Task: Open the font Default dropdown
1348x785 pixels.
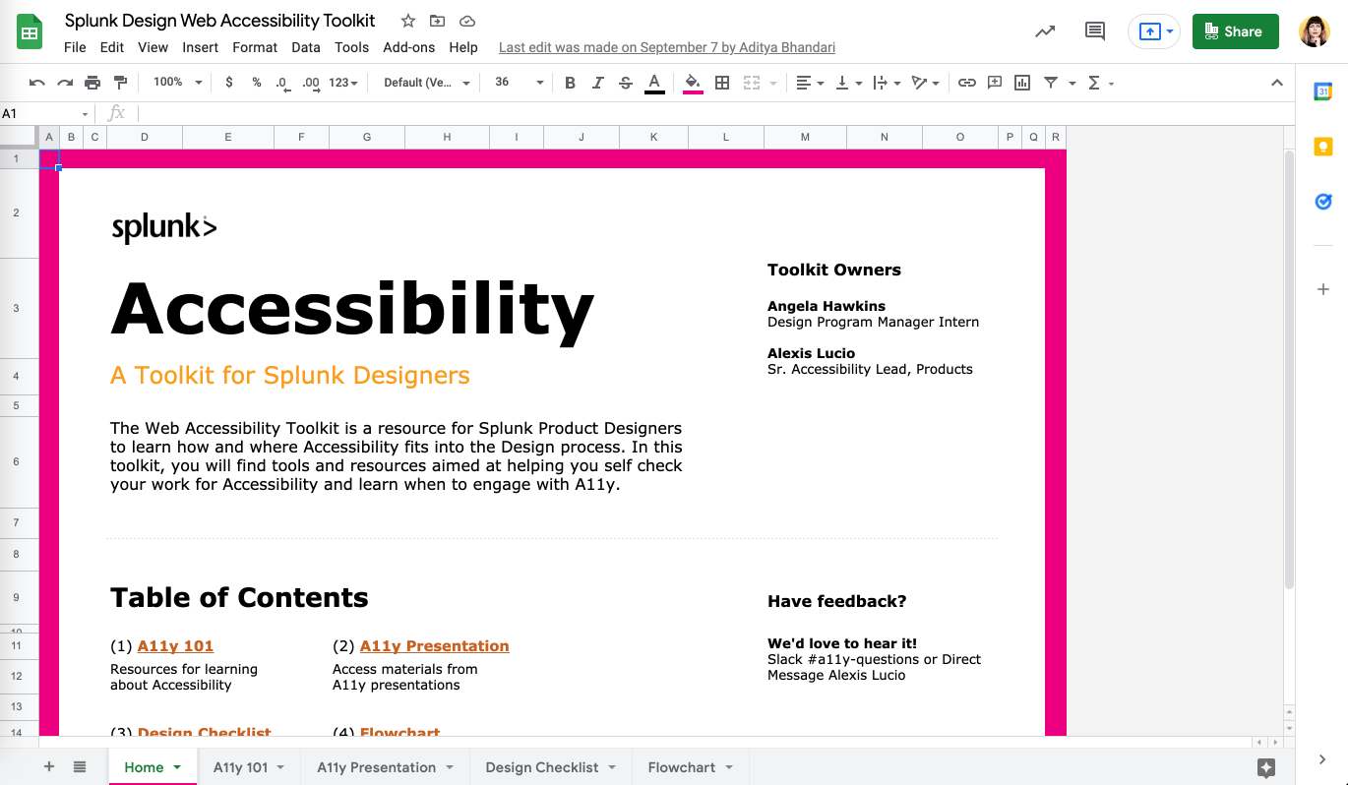Action: (x=427, y=83)
